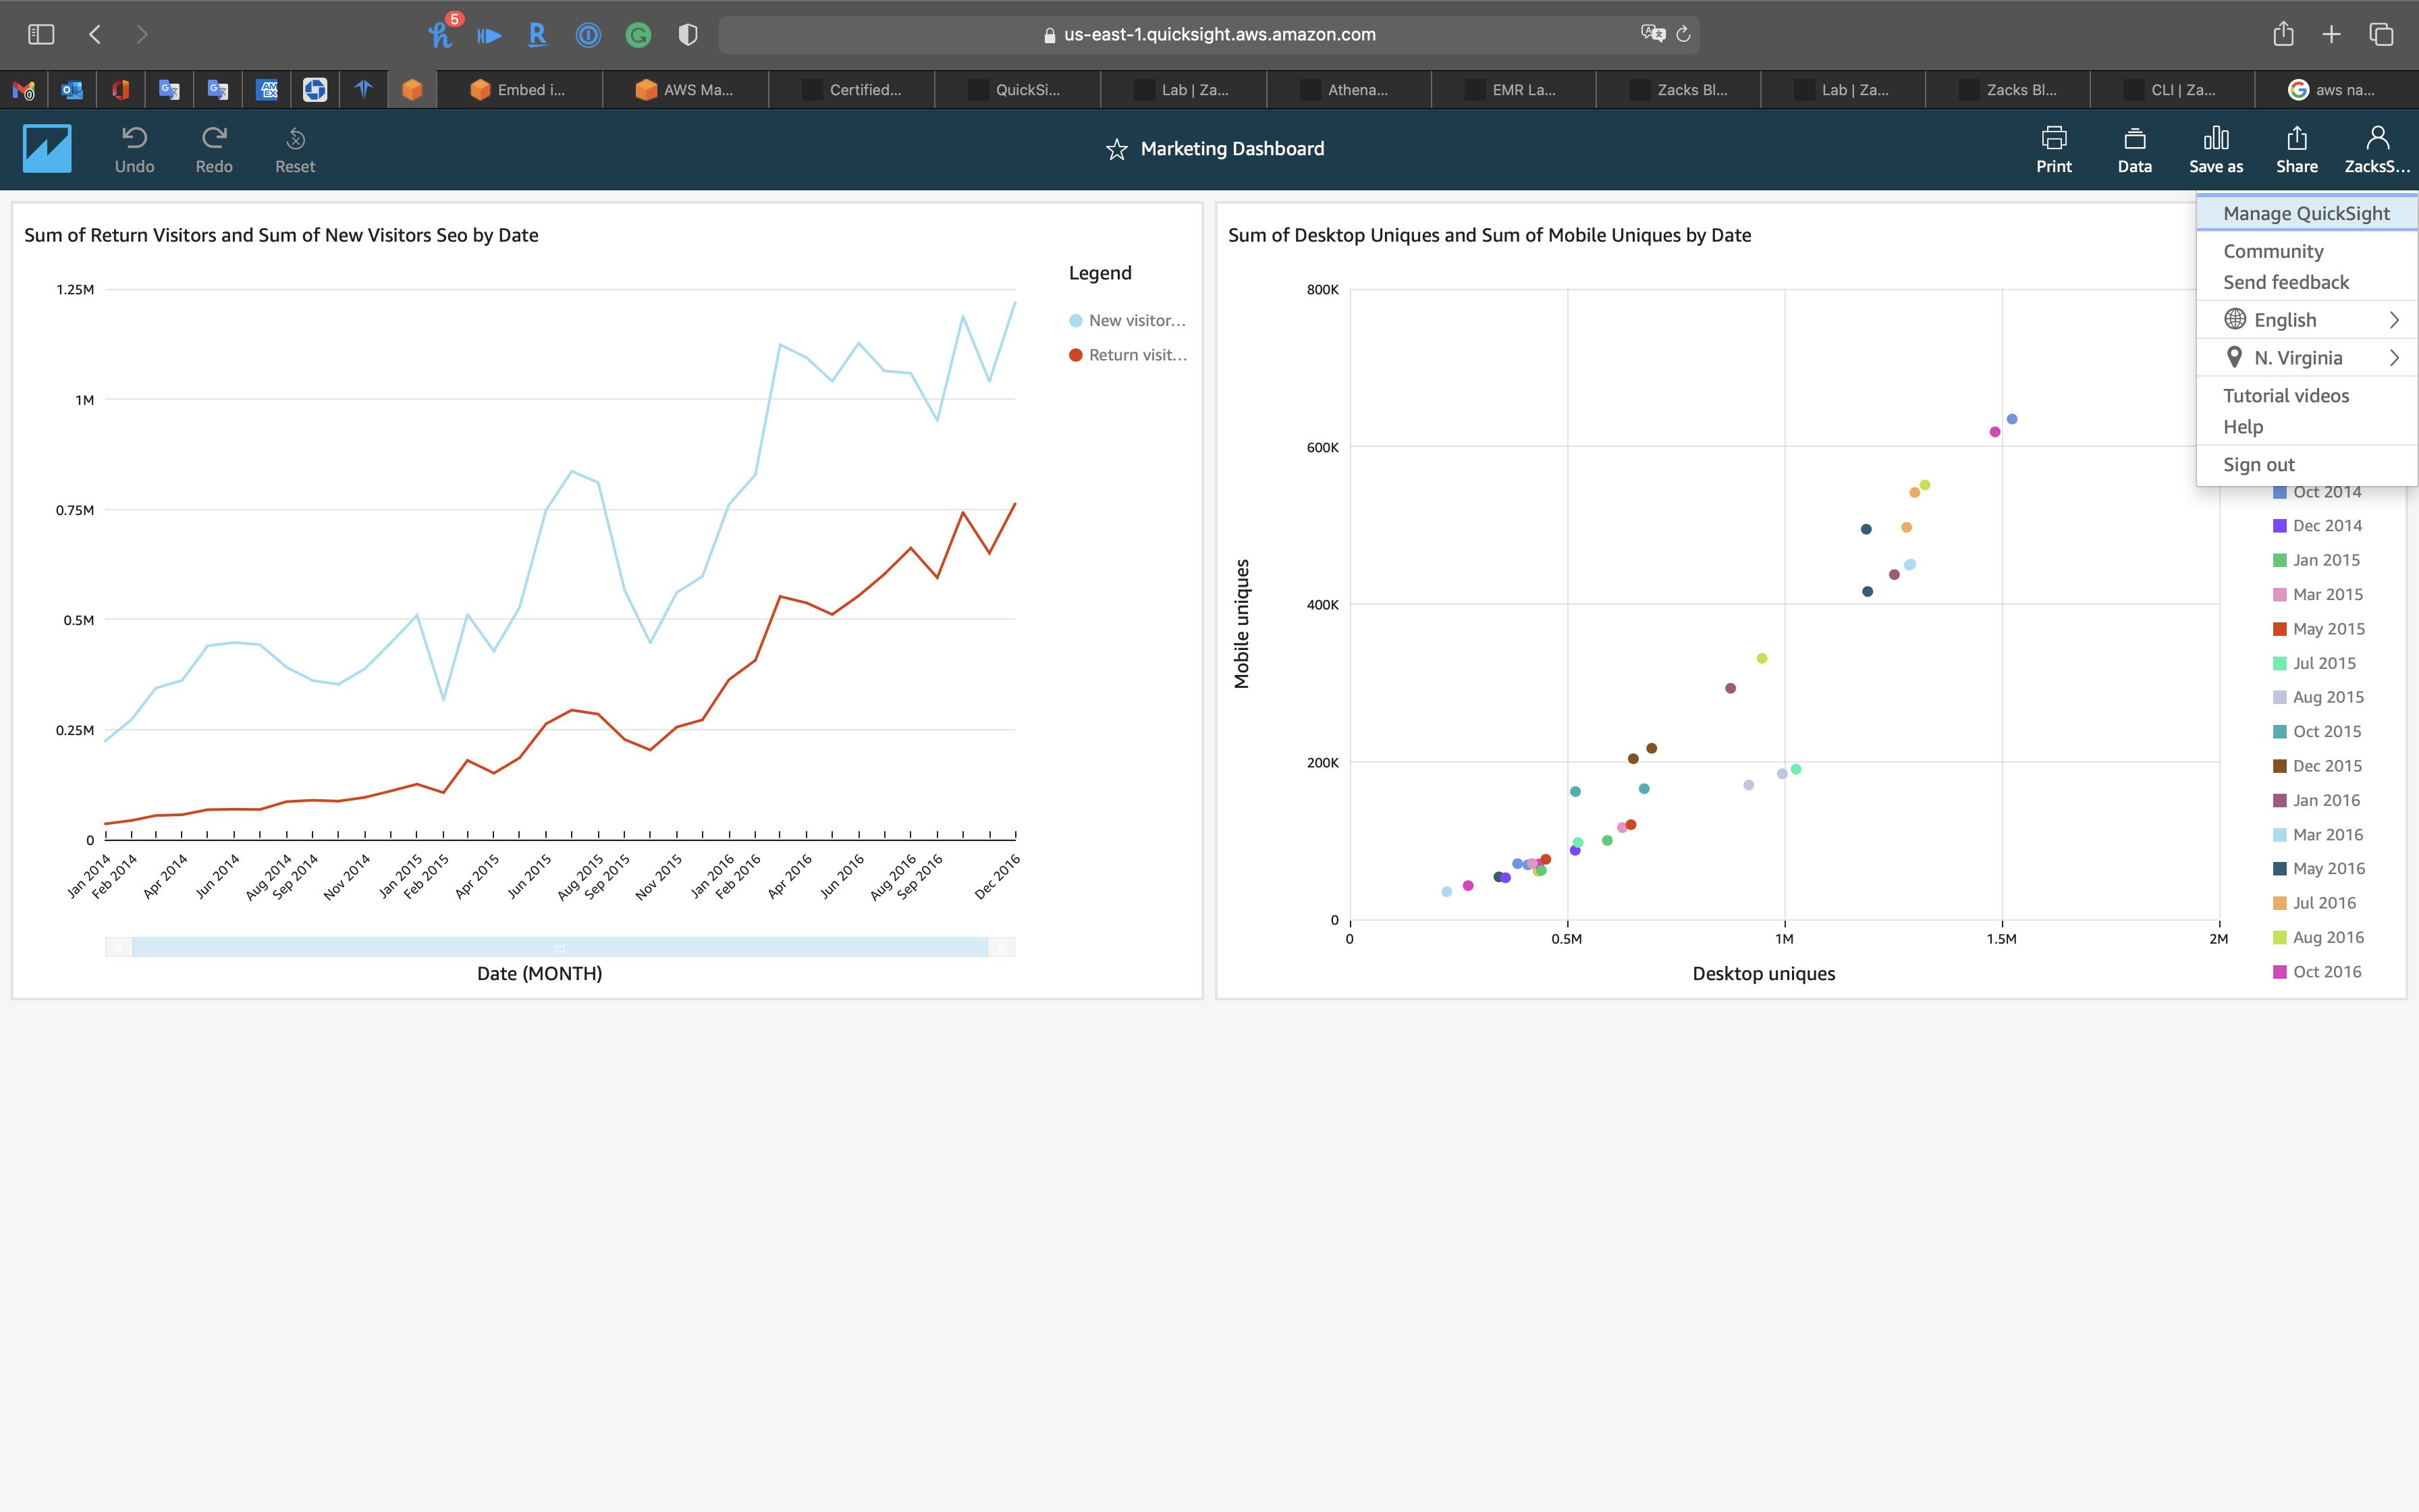Click the QuickSight logo home icon

[47, 148]
